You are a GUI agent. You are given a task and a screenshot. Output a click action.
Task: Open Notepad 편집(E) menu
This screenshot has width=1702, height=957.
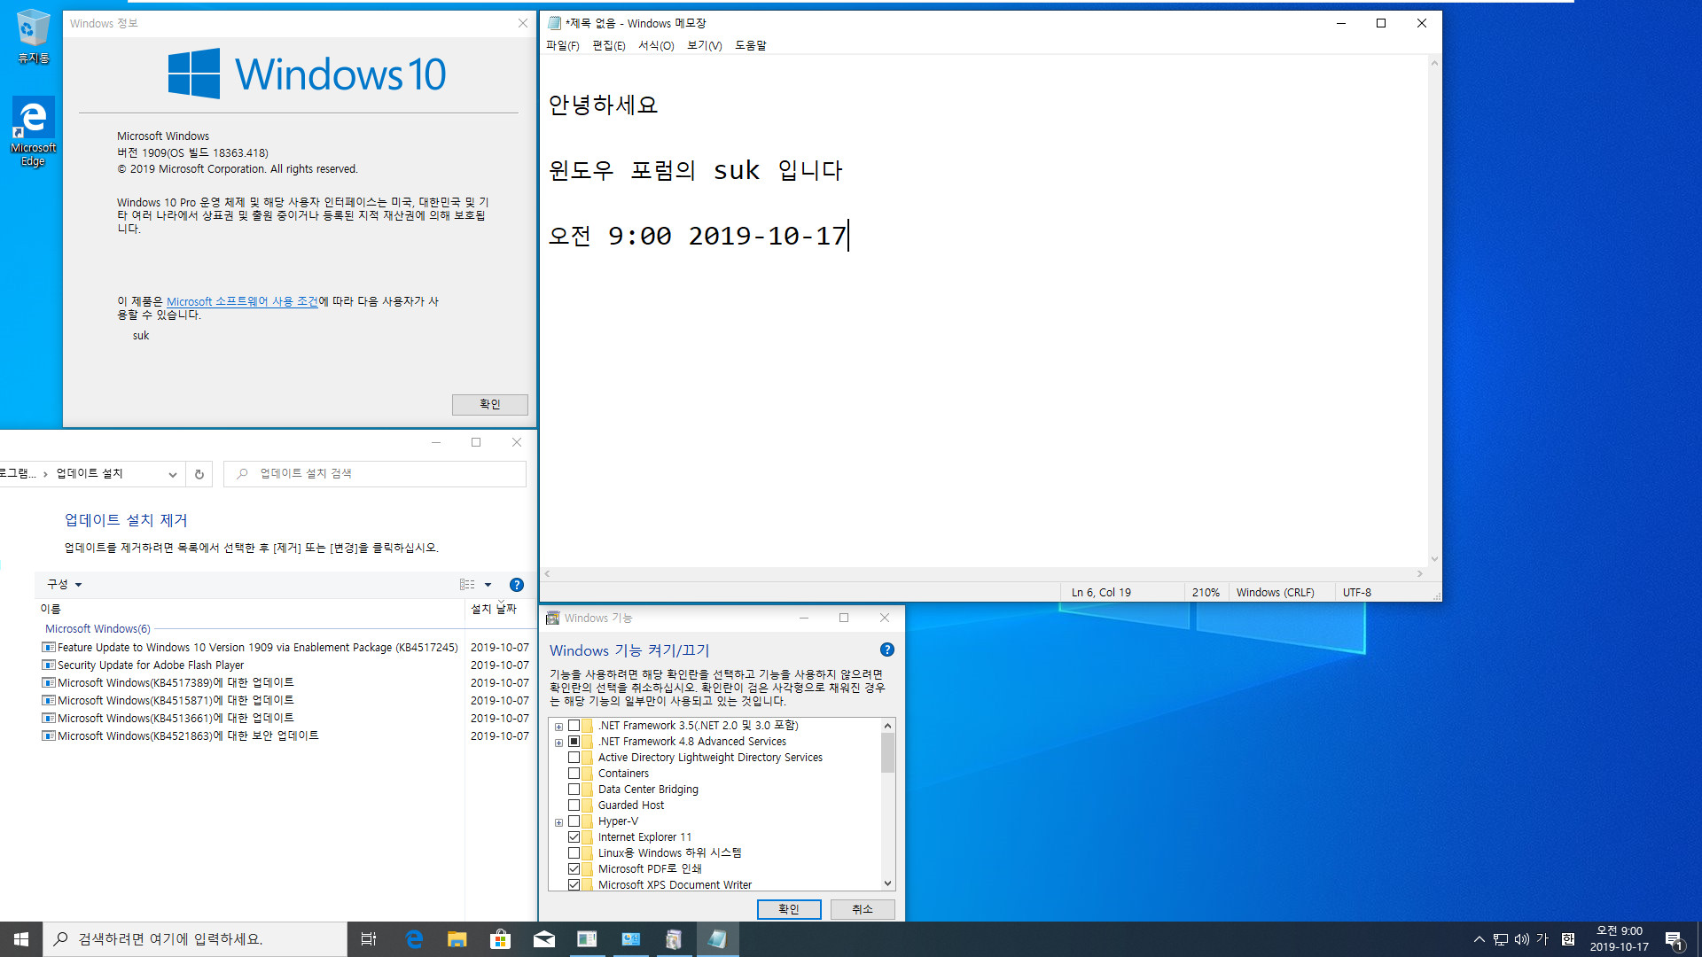click(x=609, y=46)
